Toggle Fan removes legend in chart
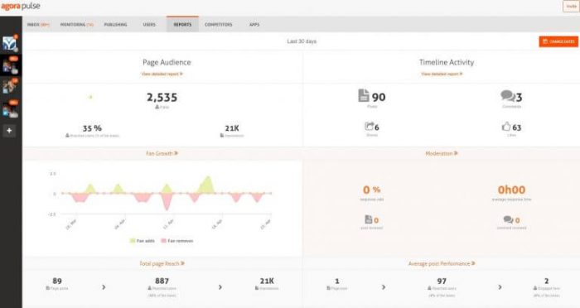Screen dimensions: 580x308 tap(177, 241)
